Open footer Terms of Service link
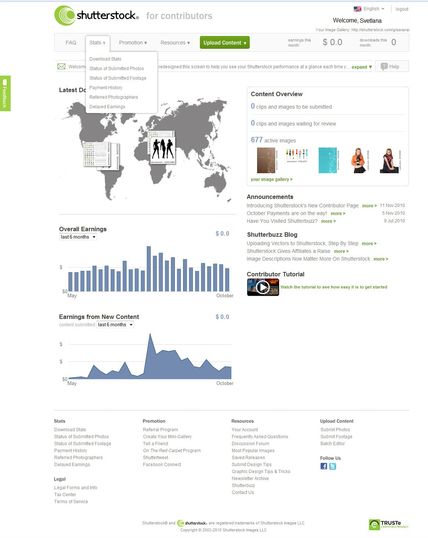 click(x=71, y=501)
